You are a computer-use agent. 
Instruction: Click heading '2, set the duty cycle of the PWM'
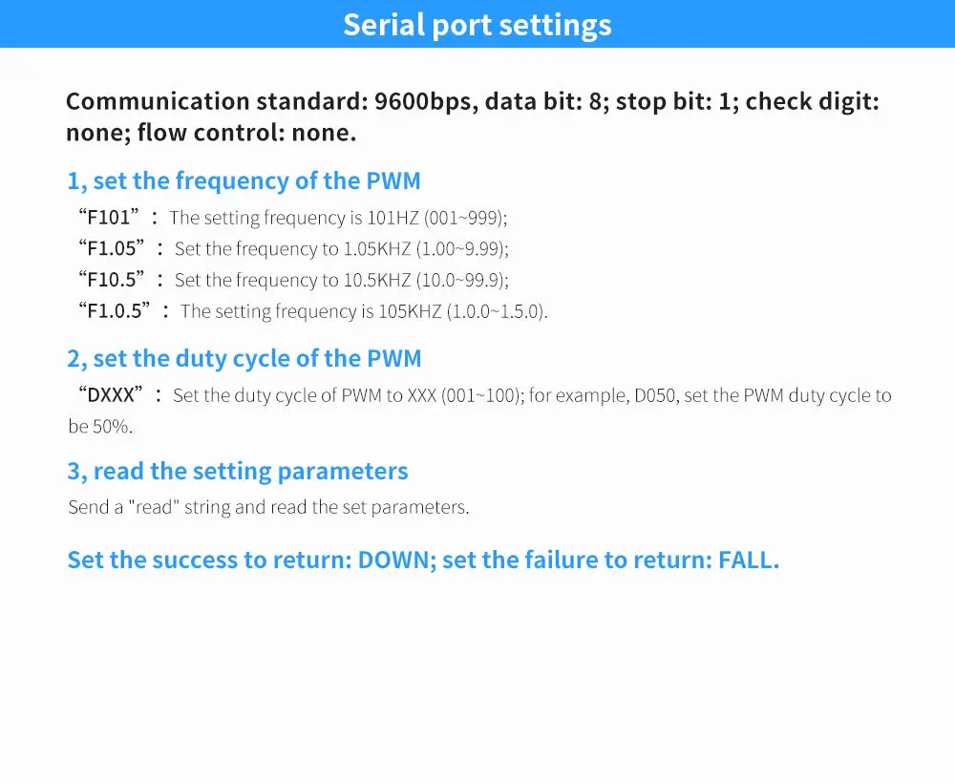(244, 359)
